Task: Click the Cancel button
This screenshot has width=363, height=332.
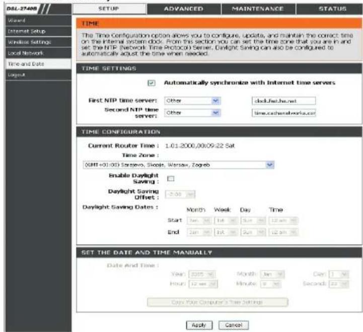Action: pyautogui.click(x=234, y=325)
